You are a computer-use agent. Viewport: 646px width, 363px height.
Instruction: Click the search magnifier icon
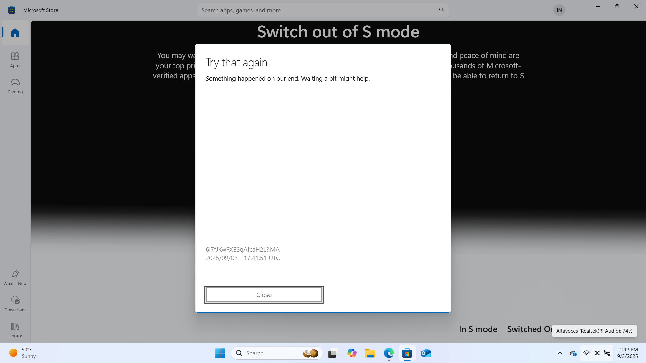[x=441, y=10]
